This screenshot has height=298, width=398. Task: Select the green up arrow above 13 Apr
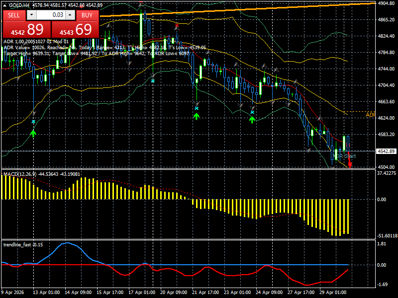point(33,133)
